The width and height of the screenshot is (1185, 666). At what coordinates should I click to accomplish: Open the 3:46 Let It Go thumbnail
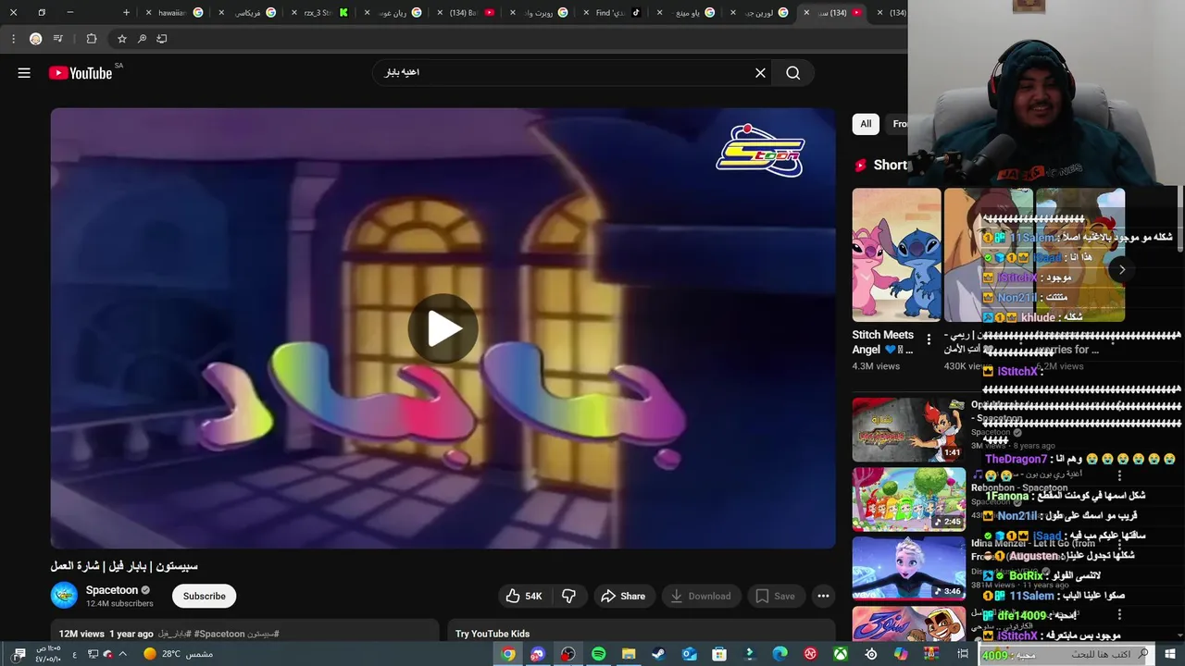(908, 569)
